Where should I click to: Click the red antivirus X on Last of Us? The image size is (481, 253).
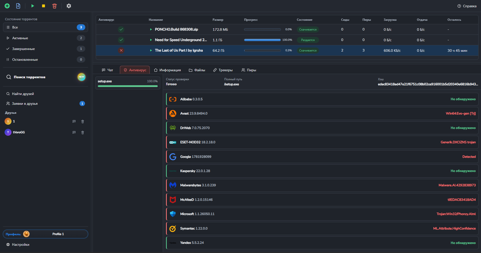click(121, 50)
